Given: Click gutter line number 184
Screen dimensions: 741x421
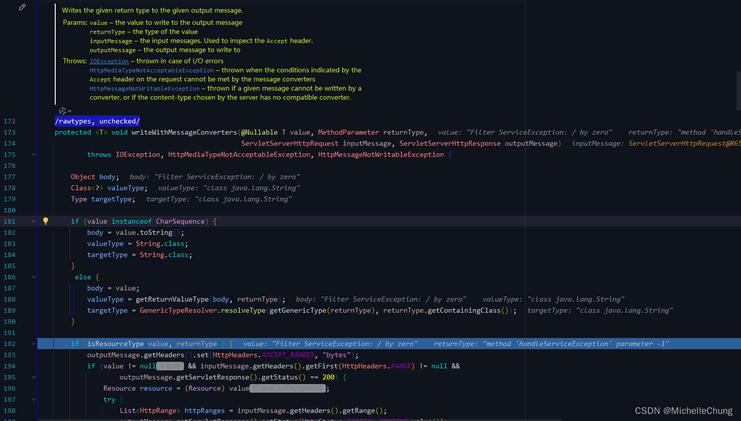Looking at the screenshot, I should 10,255.
